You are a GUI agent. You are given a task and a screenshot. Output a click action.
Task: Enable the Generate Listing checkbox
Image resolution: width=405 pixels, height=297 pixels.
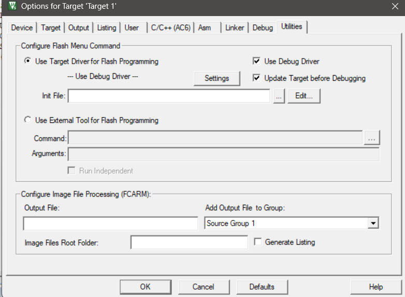(x=258, y=242)
